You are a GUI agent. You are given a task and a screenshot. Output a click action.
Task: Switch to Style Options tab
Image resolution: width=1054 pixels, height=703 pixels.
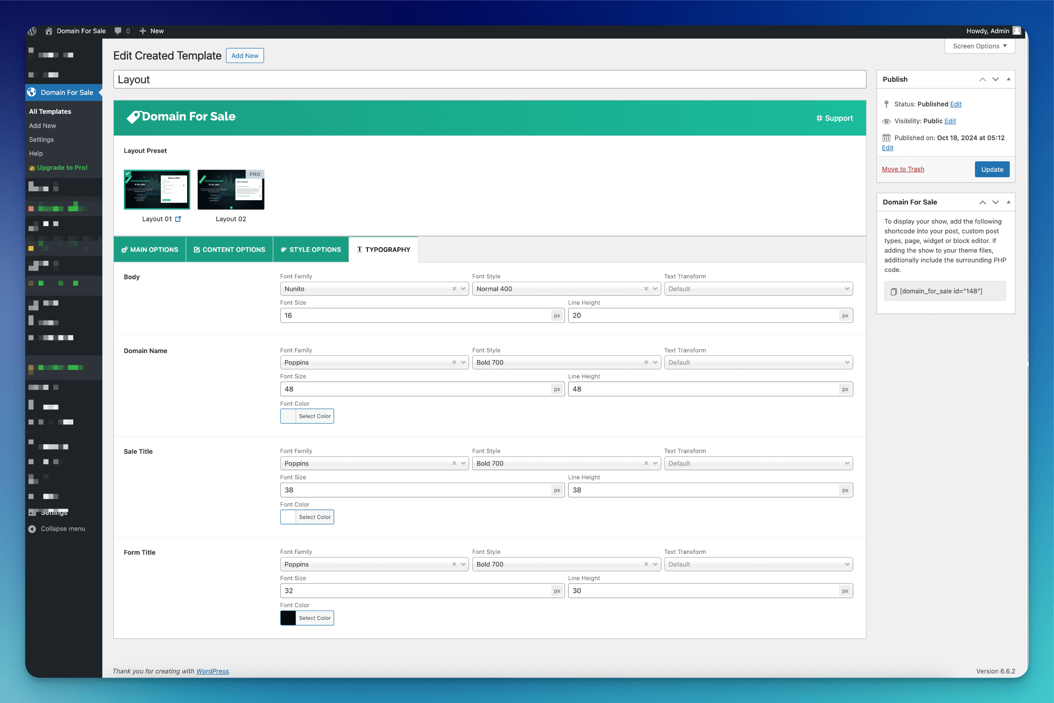click(x=311, y=250)
